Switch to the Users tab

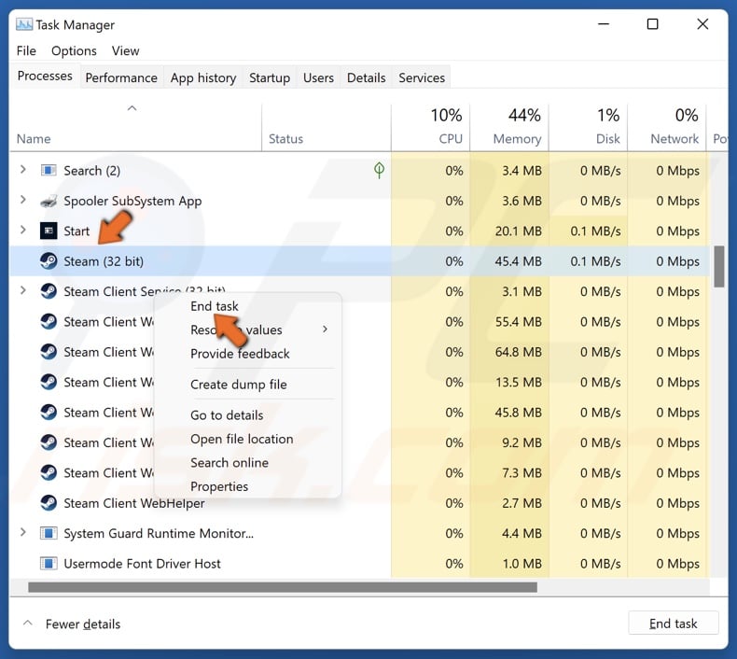[x=318, y=77]
